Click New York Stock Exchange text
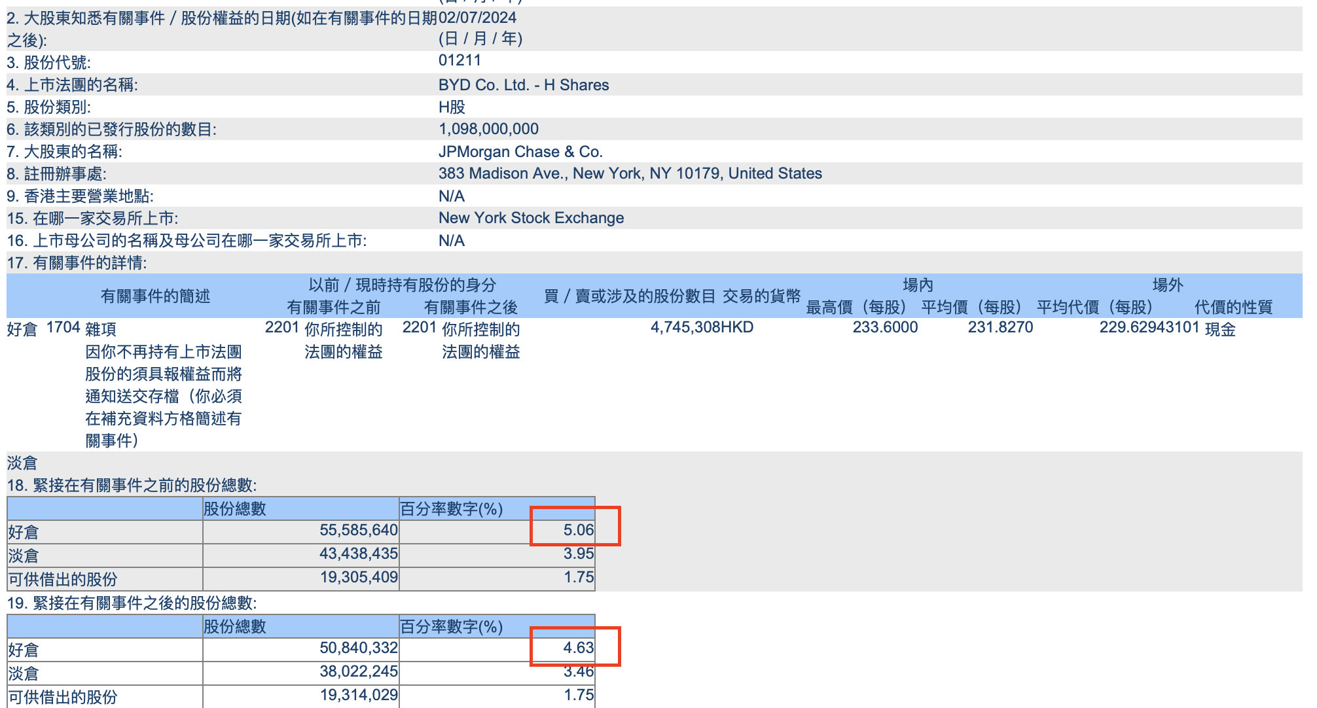Viewport: 1317px width, 708px height. 531,218
